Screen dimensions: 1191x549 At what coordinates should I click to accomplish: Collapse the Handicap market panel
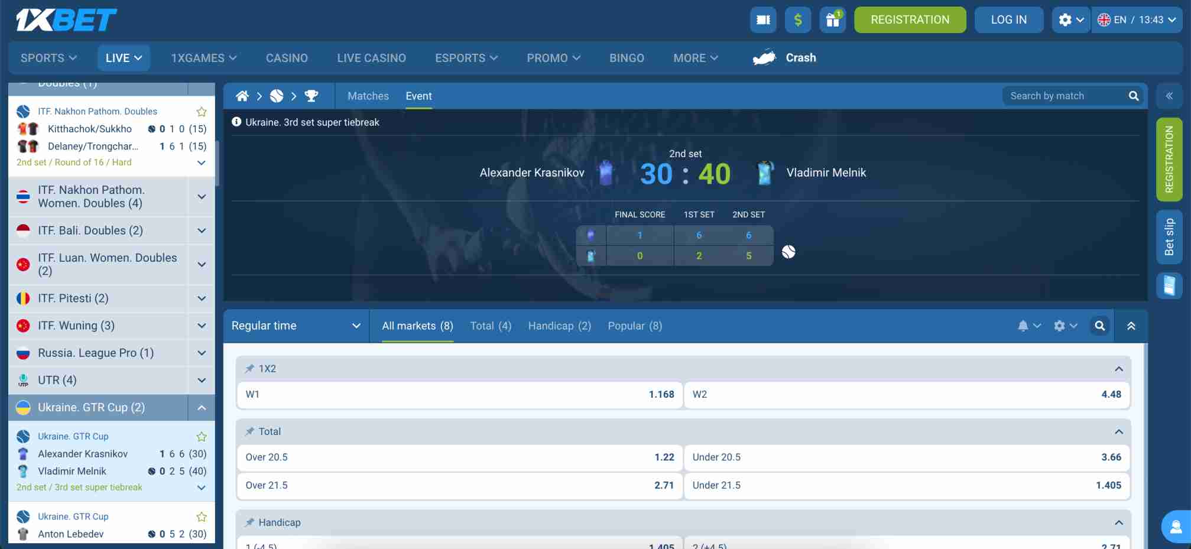pos(1118,522)
